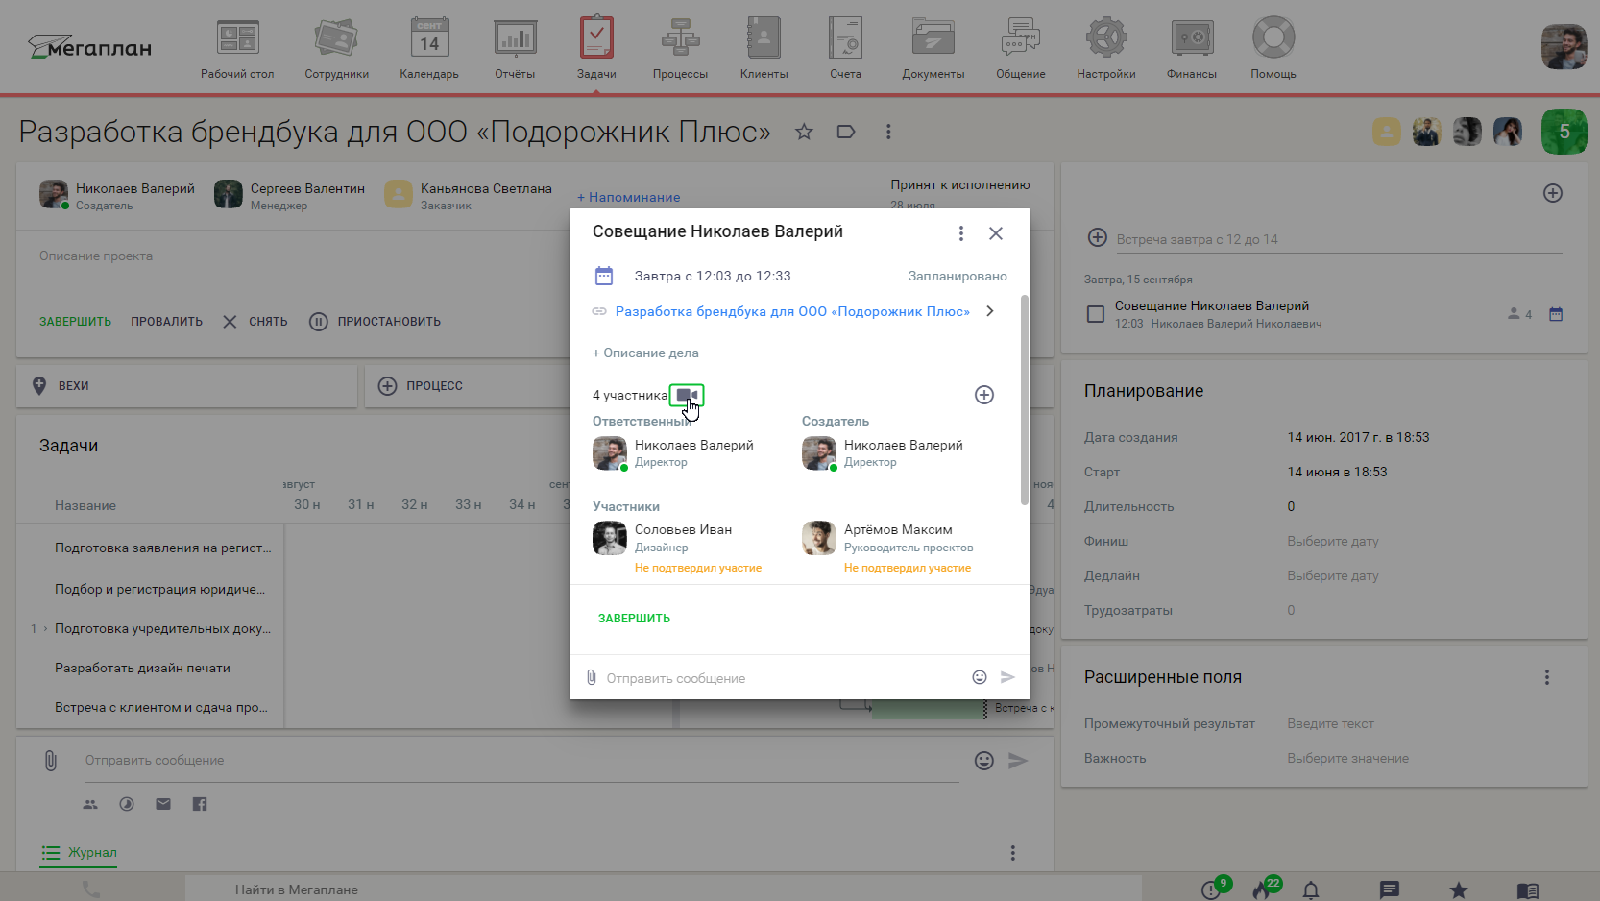Click dialog message input field
1600x901 pixels.
pyautogui.click(x=783, y=678)
